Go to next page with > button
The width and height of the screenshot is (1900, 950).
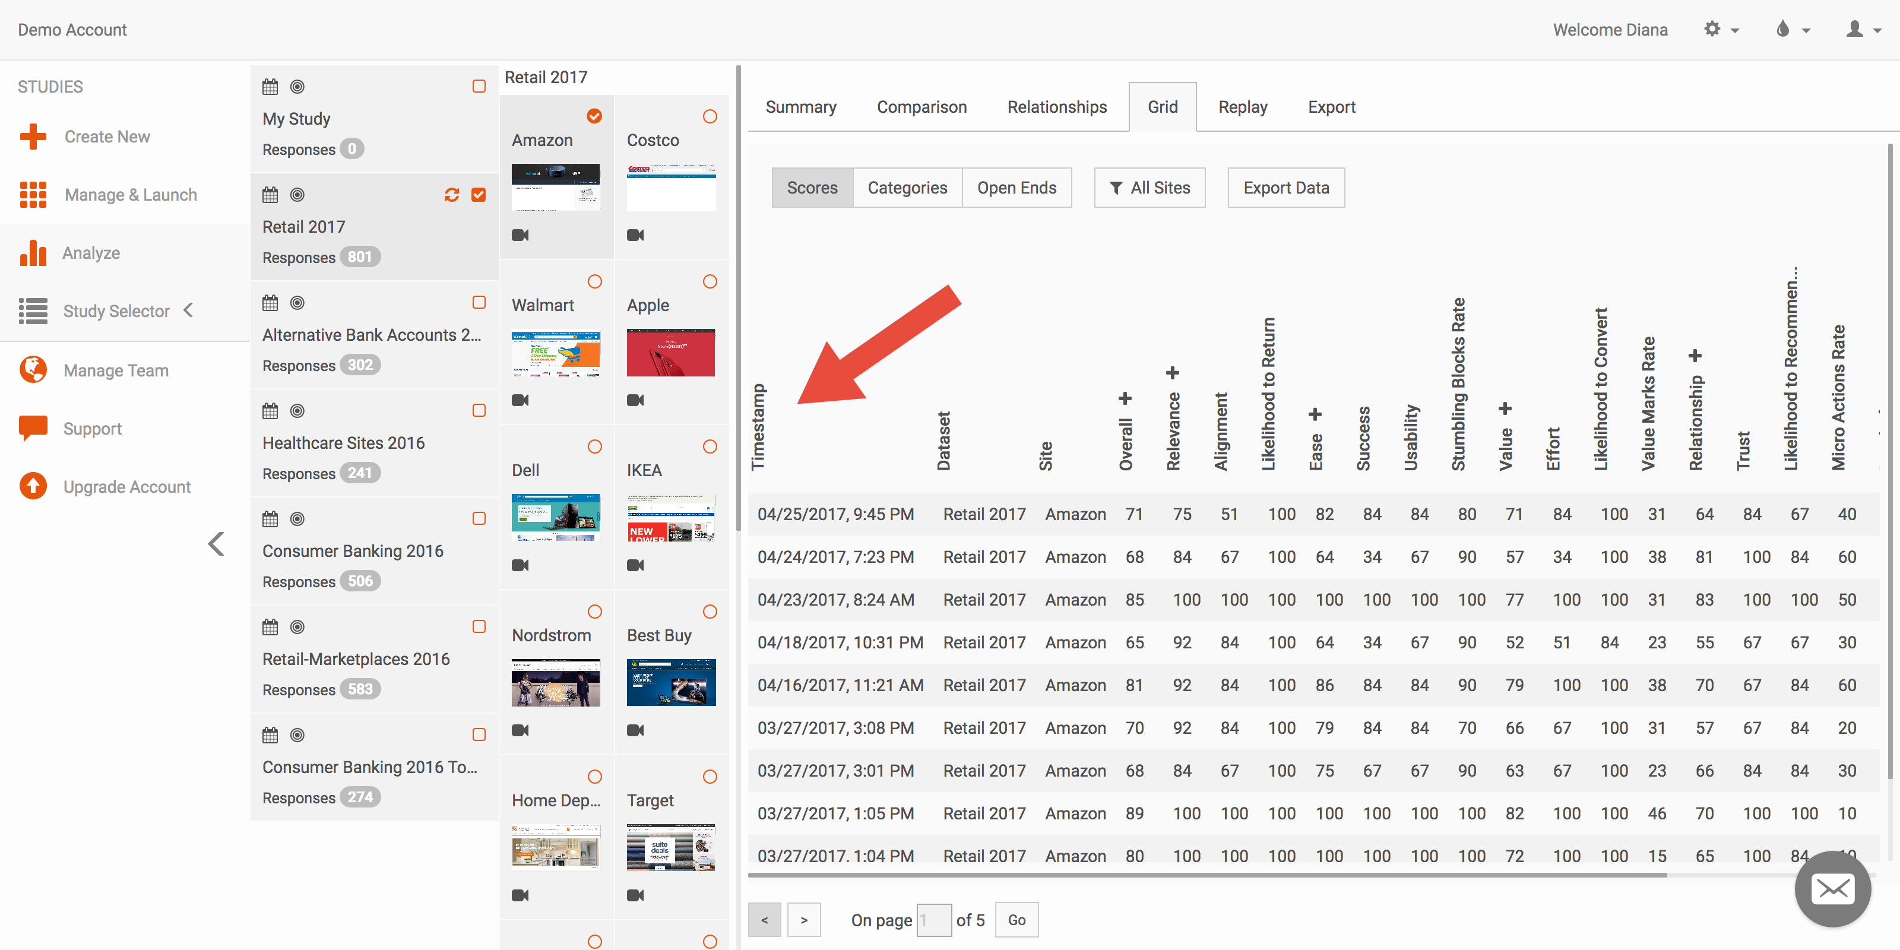[x=804, y=919]
